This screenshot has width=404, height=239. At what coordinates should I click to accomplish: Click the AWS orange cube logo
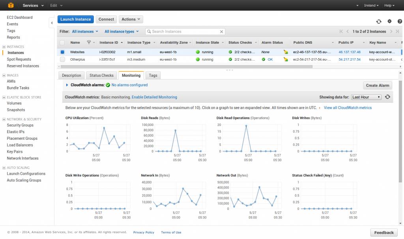(11, 5)
